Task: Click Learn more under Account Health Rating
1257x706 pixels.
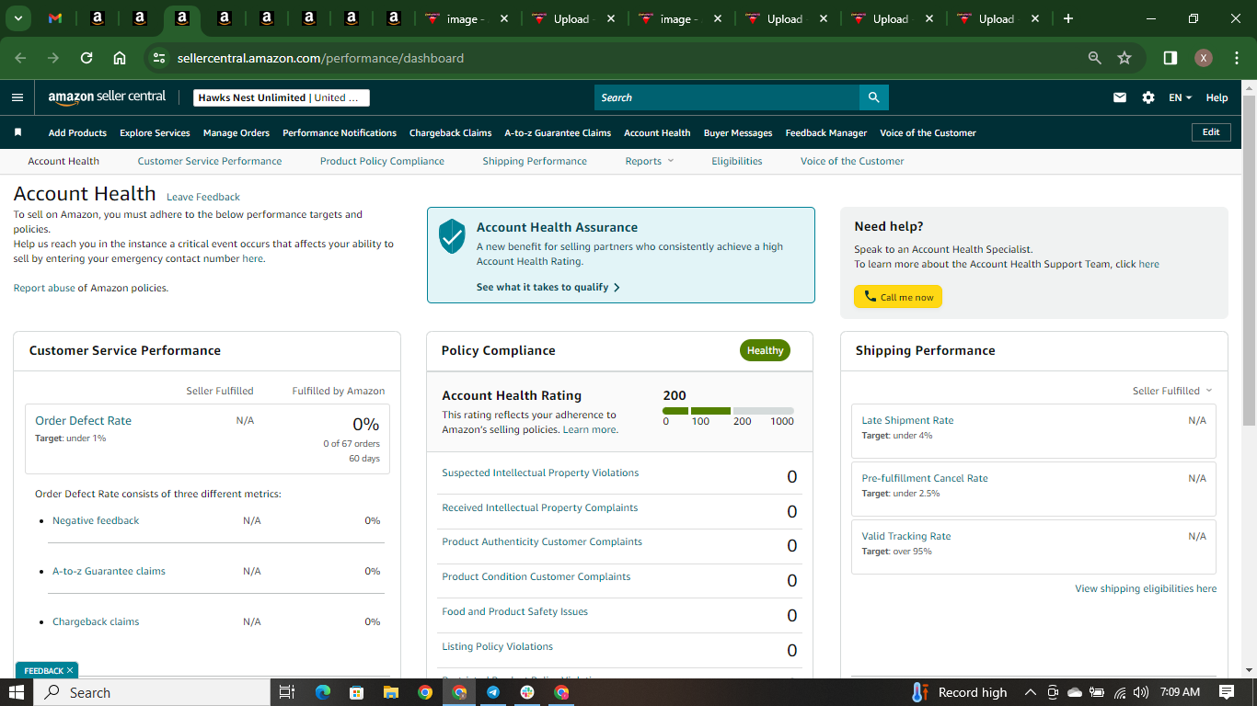Action: click(x=590, y=429)
